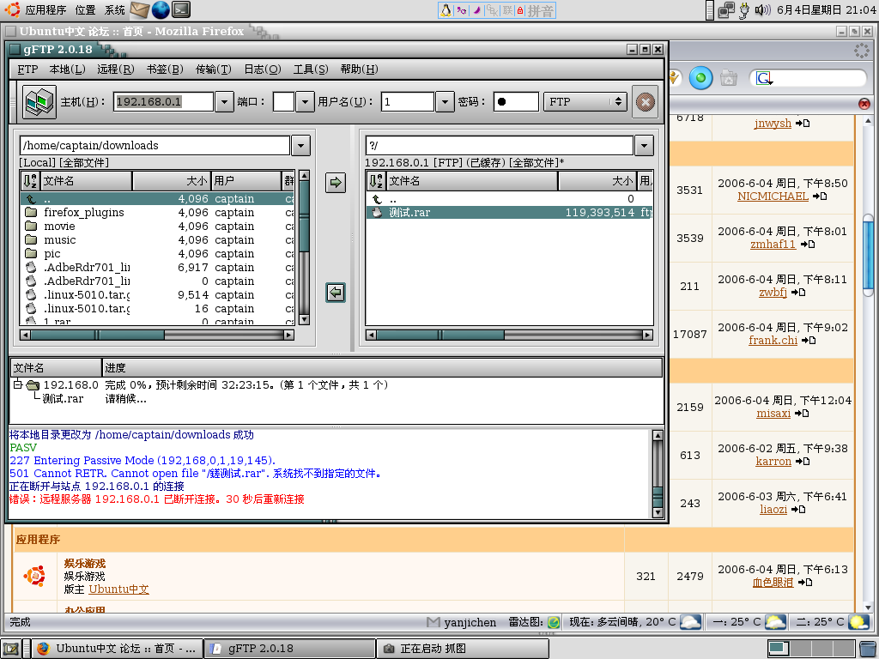Viewport: 879px width, 659px height.
Task: Open the FTP menu
Action: tap(27, 69)
